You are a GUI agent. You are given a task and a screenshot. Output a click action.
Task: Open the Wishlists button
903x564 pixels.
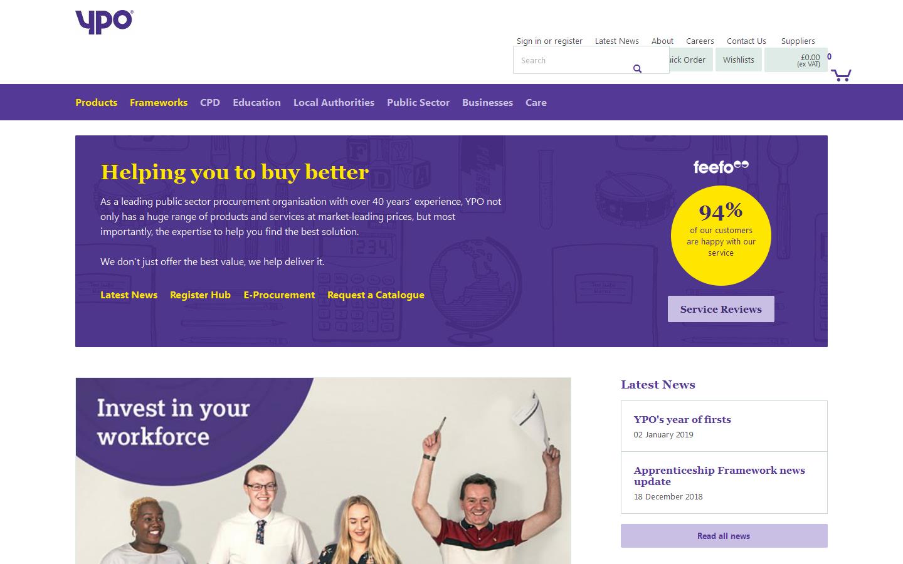(739, 60)
